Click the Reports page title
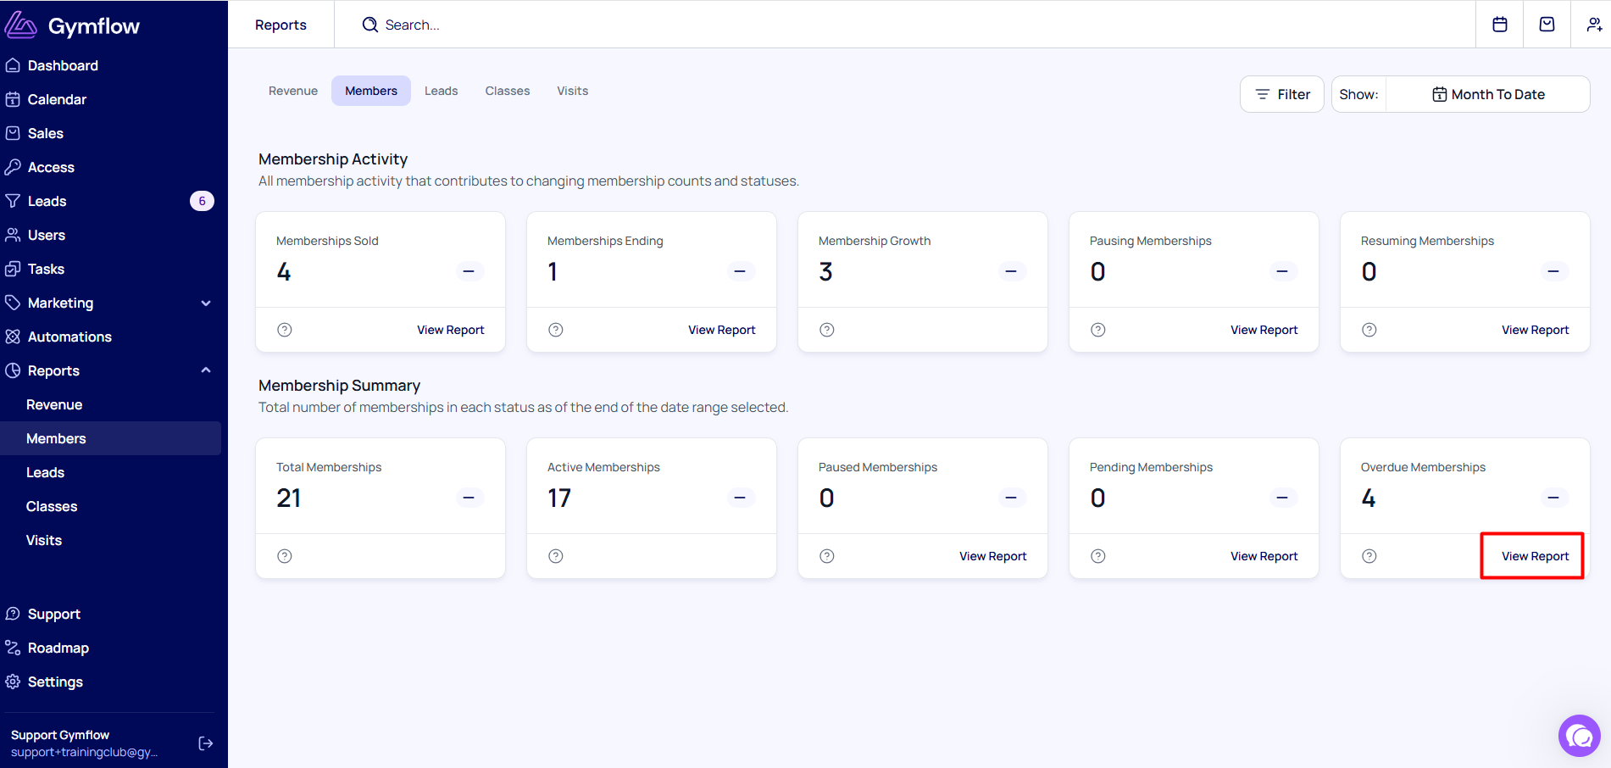1611x768 pixels. [x=281, y=25]
